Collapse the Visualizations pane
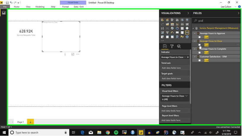This screenshot has width=242, height=136. point(188,13)
